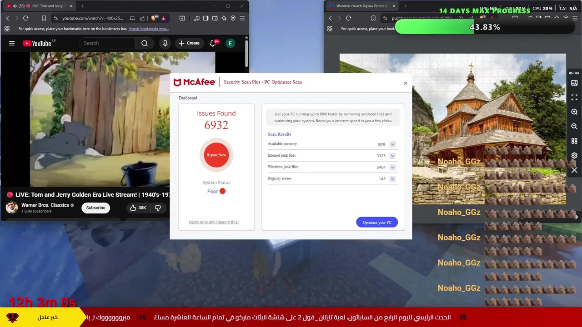582x327 pixels.
Task: Click puzzle preview image icon in right sidebar
Action: [x=574, y=83]
